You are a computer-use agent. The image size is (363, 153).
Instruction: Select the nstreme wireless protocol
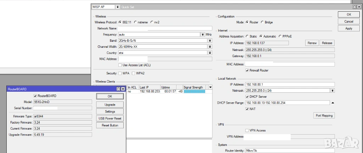point(135,22)
